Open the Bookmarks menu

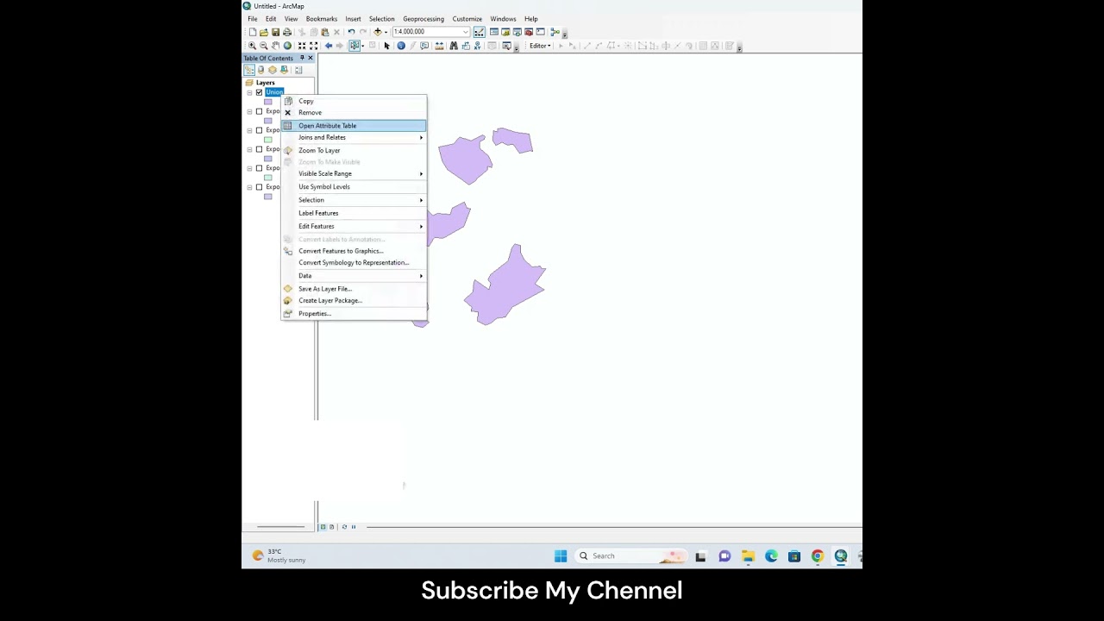321,19
